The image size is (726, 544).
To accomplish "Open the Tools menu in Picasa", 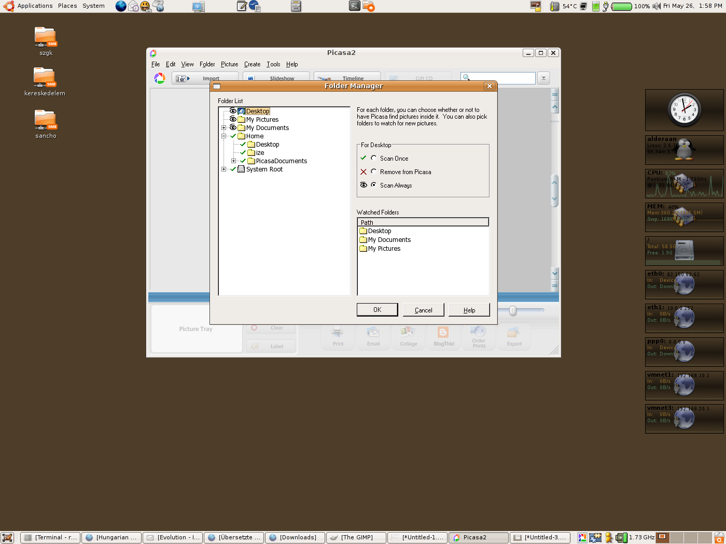I will [x=273, y=64].
